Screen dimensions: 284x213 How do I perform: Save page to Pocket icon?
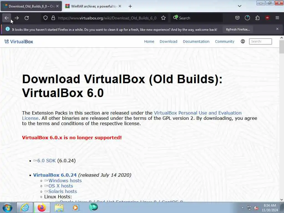(x=237, y=18)
